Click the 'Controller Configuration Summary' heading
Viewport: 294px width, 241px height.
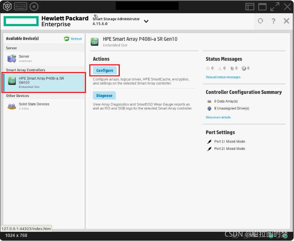[244, 92]
